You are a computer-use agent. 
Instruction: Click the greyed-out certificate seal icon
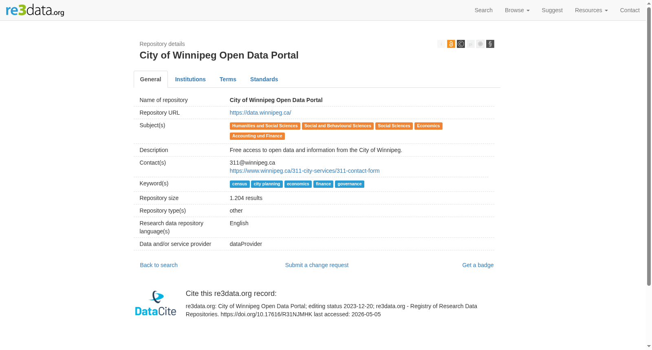tap(480, 44)
